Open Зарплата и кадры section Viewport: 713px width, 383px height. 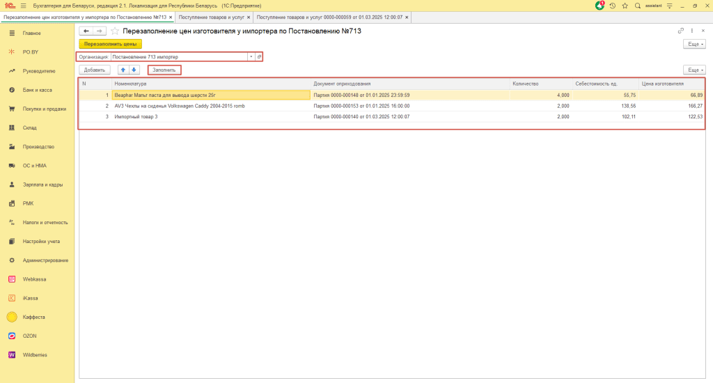[x=42, y=185]
